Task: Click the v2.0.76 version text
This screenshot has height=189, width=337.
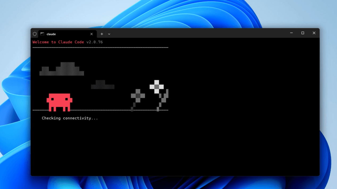Action: pos(94,42)
